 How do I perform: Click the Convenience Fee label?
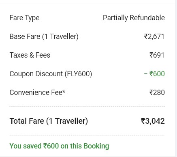[x=36, y=92]
